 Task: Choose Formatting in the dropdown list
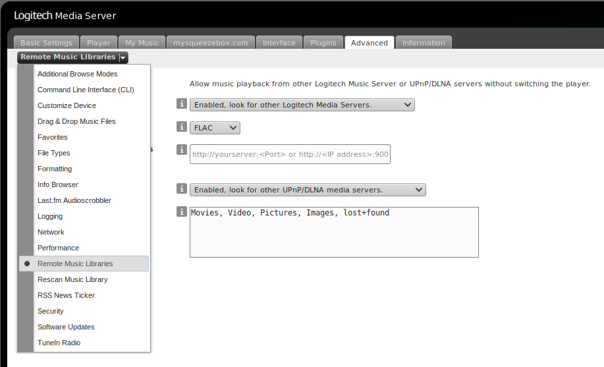[84, 169]
